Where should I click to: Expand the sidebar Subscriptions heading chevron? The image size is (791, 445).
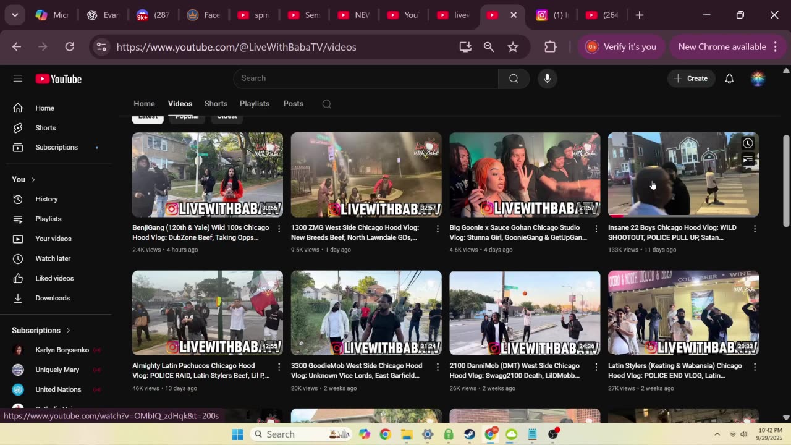click(x=68, y=331)
